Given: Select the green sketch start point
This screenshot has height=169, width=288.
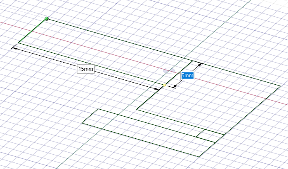Looking at the screenshot, I should [x=47, y=19].
